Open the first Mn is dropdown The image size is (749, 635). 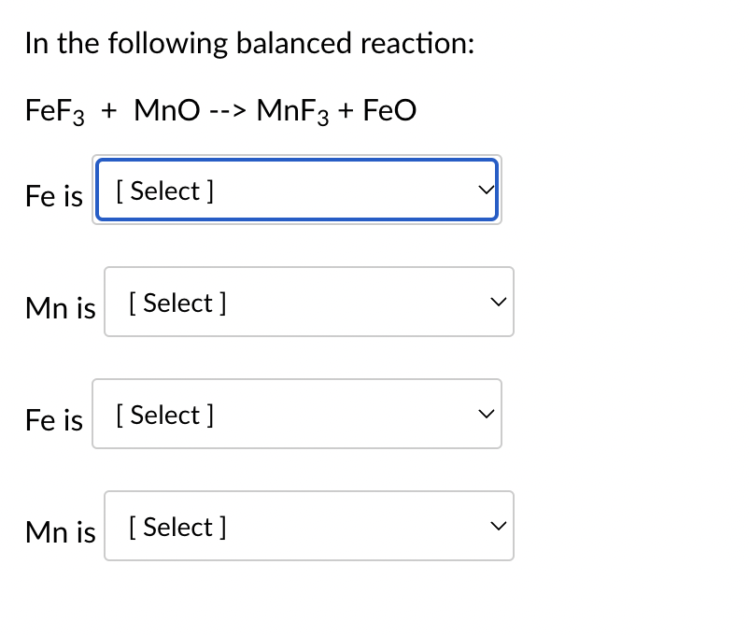pos(309,302)
